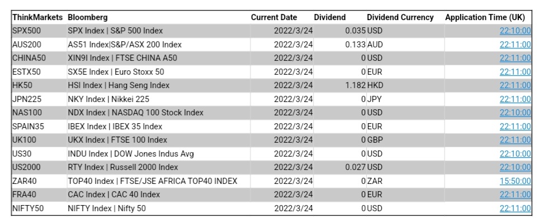
Task: Click the CHINA50 application time link
Action: coord(515,58)
